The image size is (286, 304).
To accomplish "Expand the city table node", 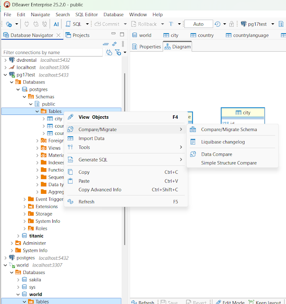I will tap(44, 119).
